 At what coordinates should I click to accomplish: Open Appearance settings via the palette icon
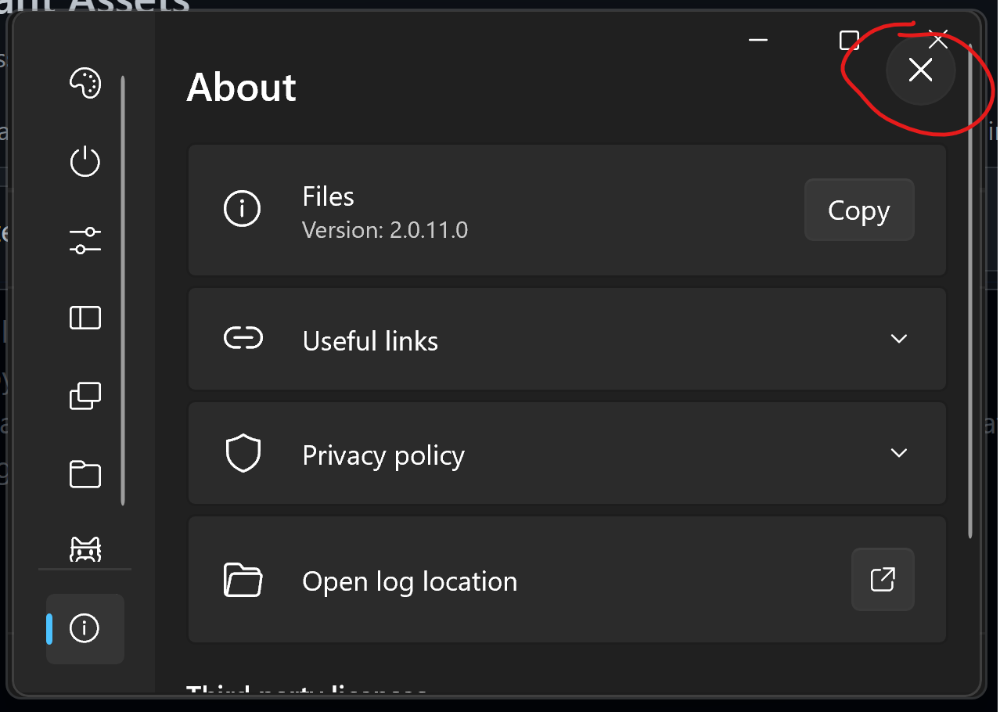[x=85, y=84]
